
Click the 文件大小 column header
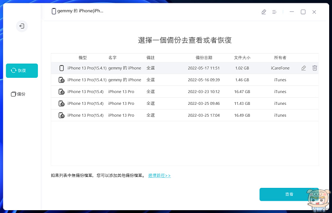pos(242,57)
